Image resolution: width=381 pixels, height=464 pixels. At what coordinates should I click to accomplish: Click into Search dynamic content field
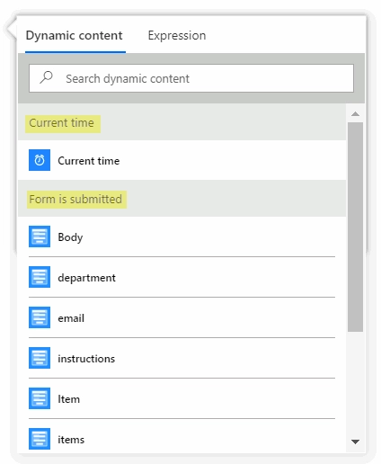pyautogui.click(x=191, y=78)
